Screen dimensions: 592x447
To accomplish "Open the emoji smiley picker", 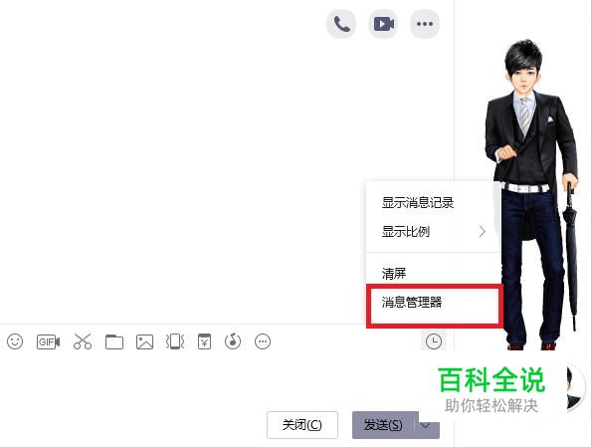I will tap(15, 341).
